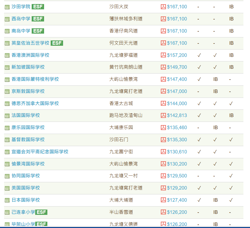This screenshot has height=228, width=250.
Task: Click the PDF icon for 南岛中学 fees
Action: click(x=163, y=31)
